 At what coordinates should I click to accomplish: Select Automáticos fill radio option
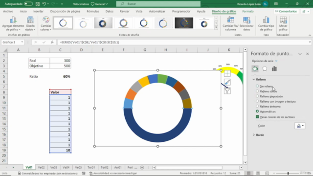pyautogui.click(x=257, y=111)
